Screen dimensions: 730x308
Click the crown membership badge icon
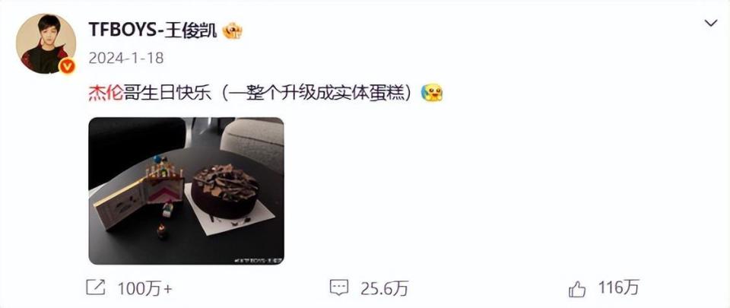pos(233,30)
